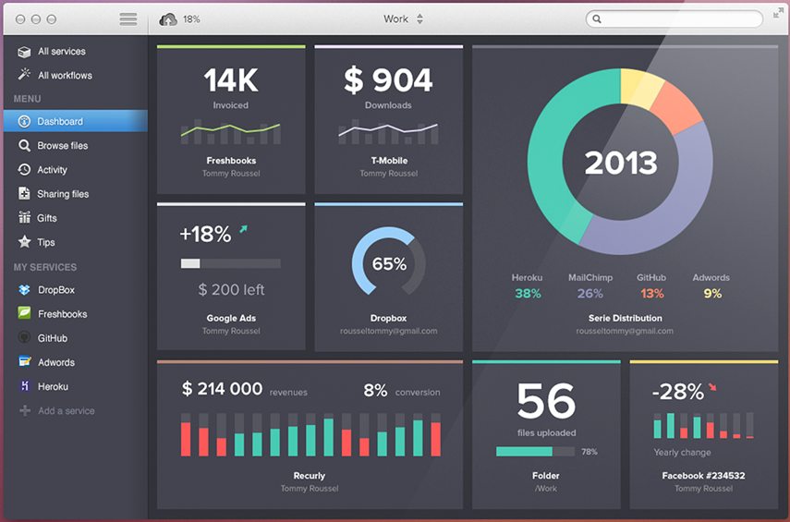Click the All services box icon
This screenshot has width=790, height=522.
(24, 52)
